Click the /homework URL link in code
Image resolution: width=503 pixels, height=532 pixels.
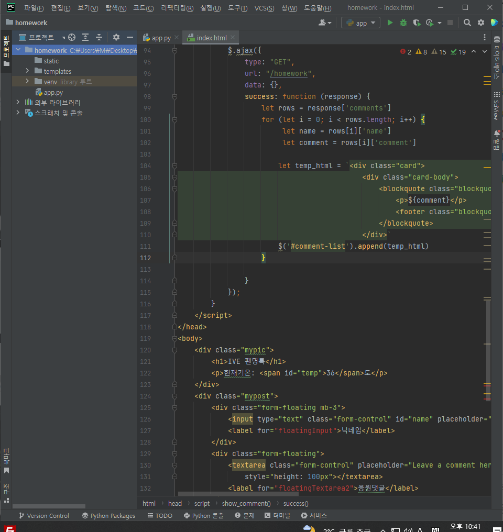289,74
